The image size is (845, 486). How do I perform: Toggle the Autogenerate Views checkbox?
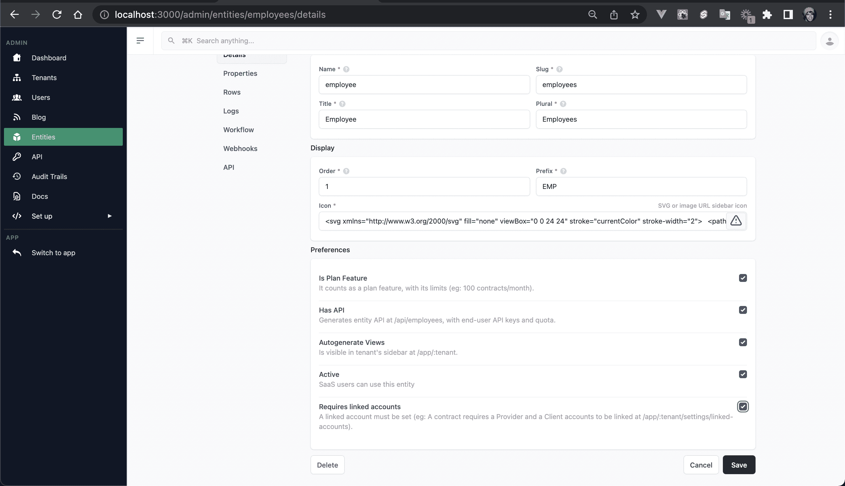[743, 342]
